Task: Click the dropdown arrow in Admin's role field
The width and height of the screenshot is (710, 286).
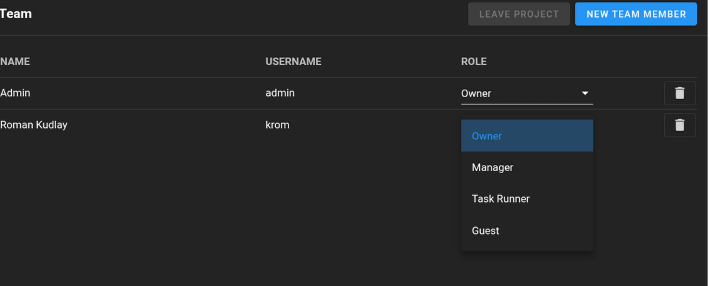Action: pos(585,93)
